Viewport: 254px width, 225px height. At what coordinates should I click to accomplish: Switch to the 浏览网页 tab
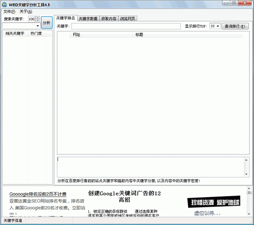pyautogui.click(x=128, y=19)
